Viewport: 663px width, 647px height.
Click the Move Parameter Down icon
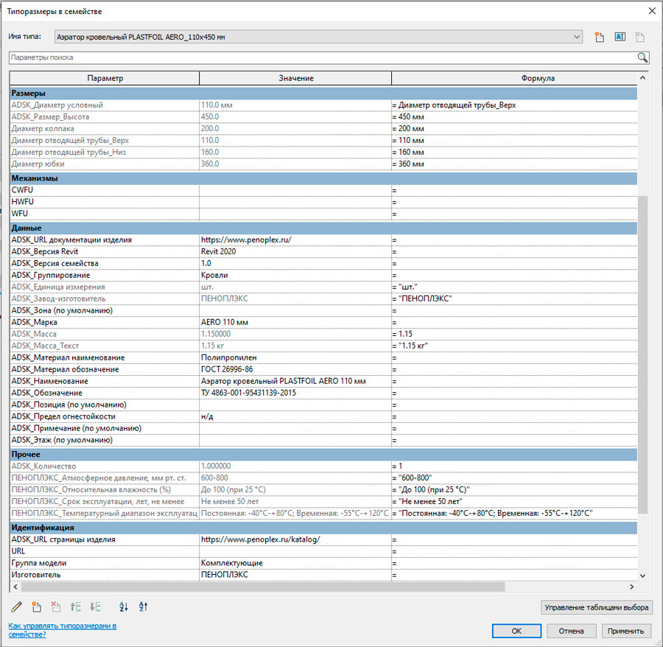tap(95, 607)
